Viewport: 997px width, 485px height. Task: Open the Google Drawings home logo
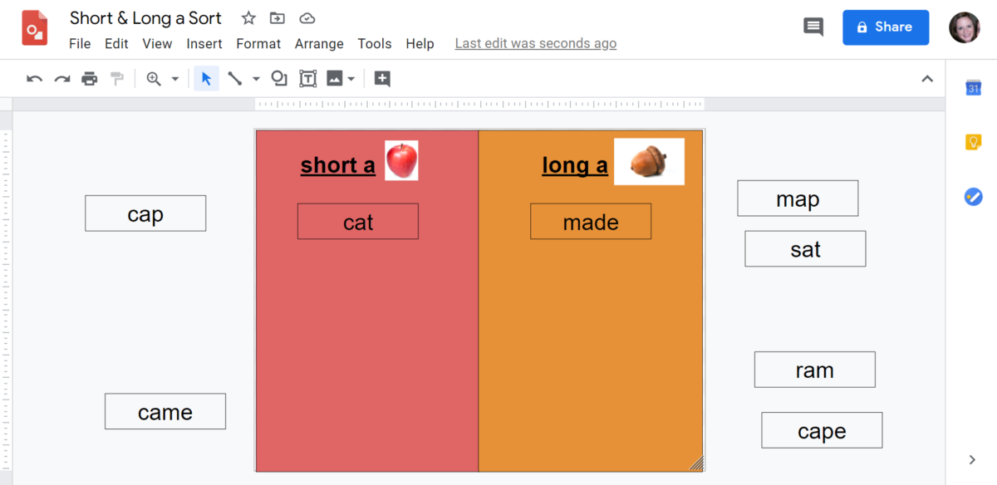pyautogui.click(x=35, y=28)
